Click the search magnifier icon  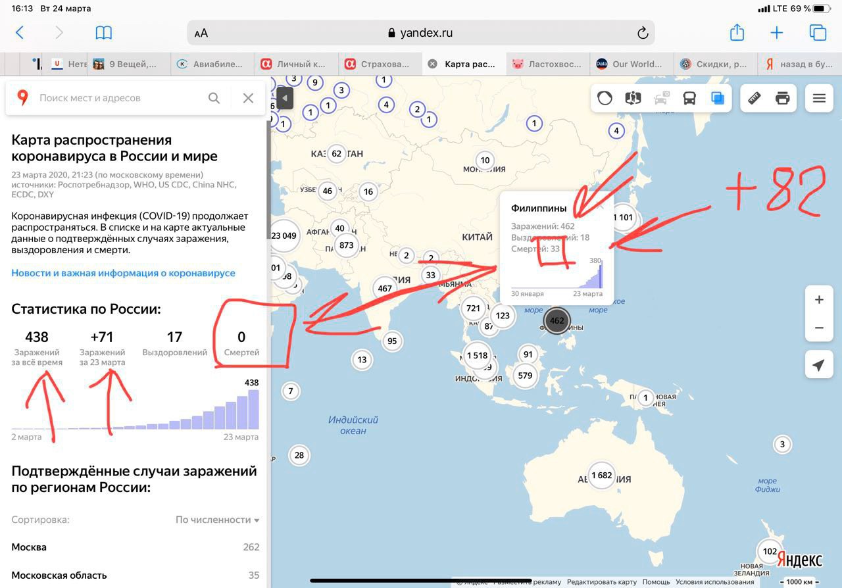214,98
